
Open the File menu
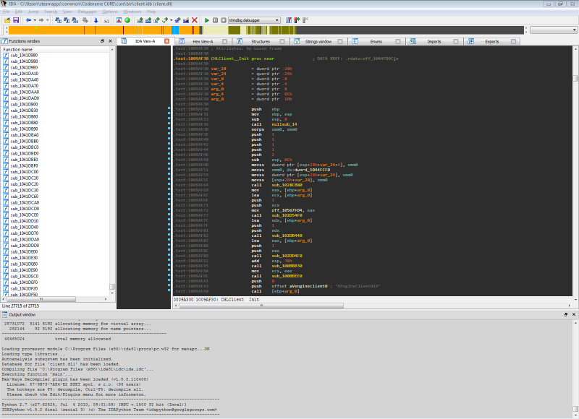pyautogui.click(x=7, y=12)
